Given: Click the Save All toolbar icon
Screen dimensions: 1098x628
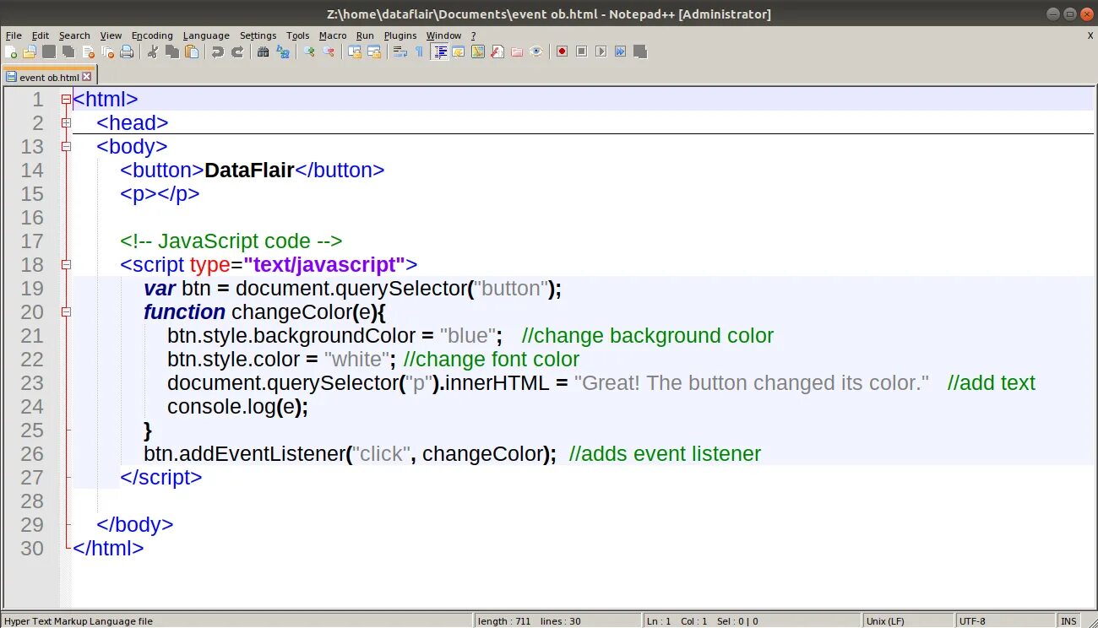Looking at the screenshot, I should [68, 51].
